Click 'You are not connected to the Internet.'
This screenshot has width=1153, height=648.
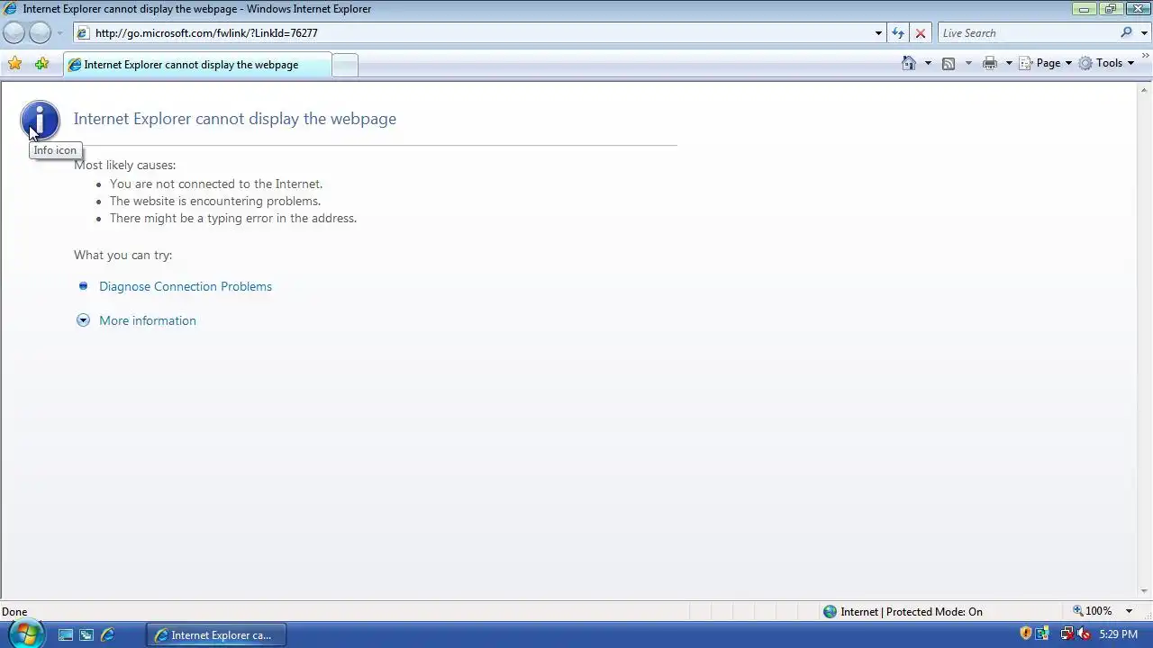216,184
